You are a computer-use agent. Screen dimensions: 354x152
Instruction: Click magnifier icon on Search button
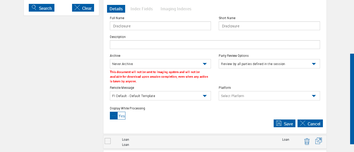click(34, 8)
